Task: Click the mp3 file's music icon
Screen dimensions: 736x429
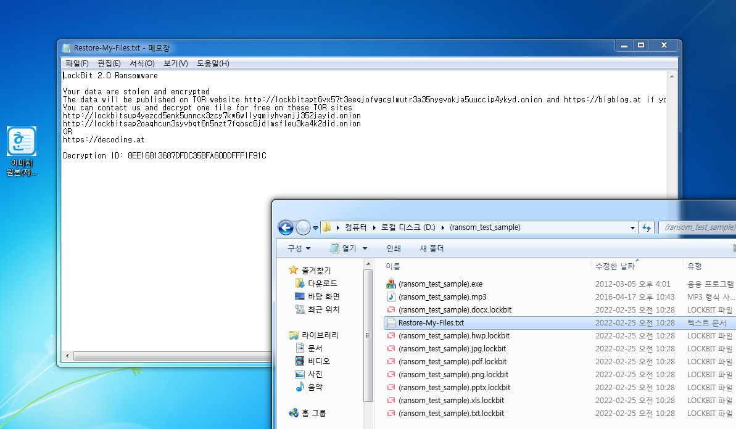Action: point(391,296)
